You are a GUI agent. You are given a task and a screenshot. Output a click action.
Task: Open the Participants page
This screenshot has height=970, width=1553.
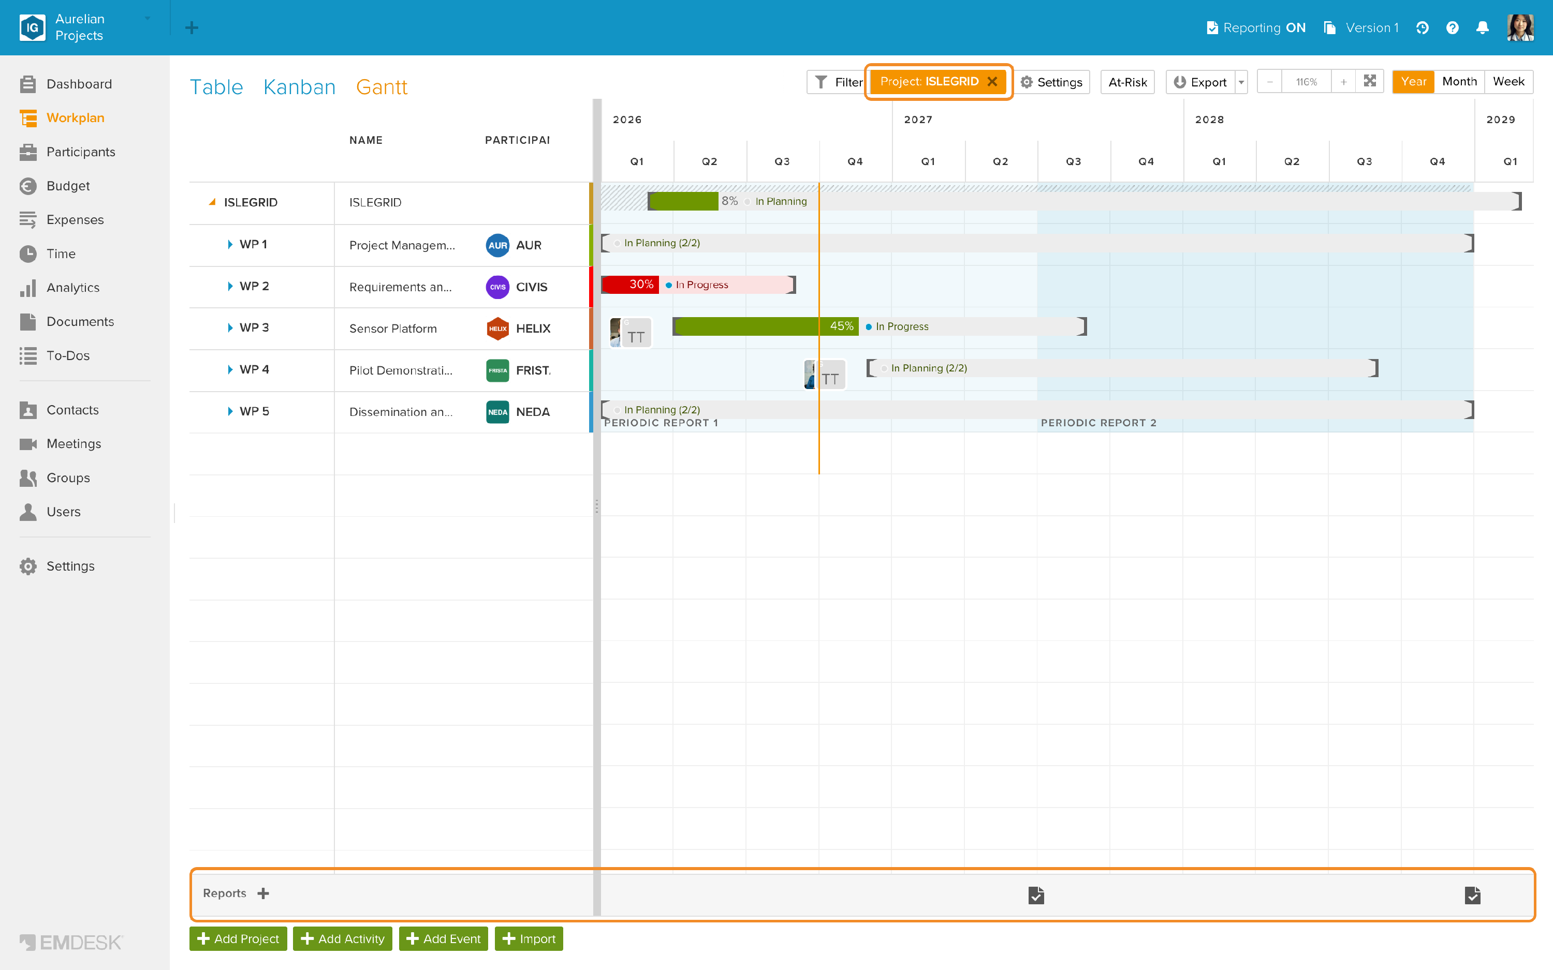[x=67, y=152]
